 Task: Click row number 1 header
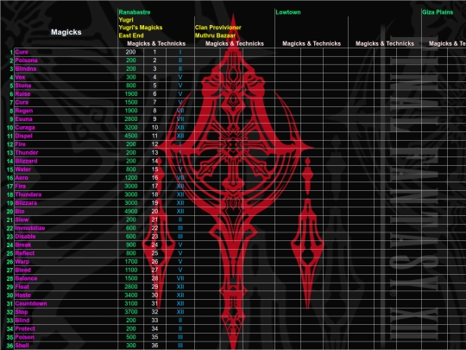pos(11,52)
